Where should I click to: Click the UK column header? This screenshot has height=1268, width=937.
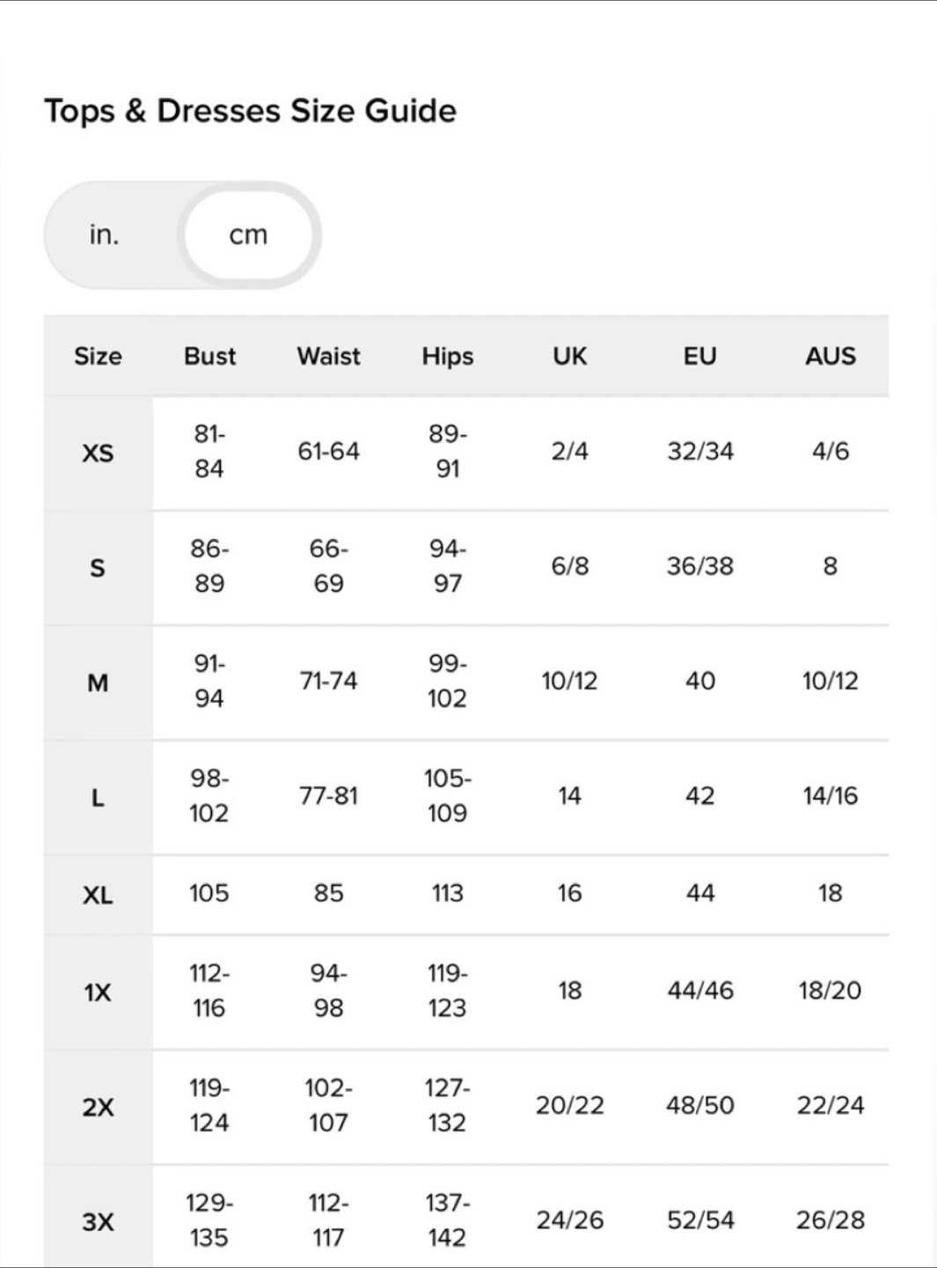(569, 356)
